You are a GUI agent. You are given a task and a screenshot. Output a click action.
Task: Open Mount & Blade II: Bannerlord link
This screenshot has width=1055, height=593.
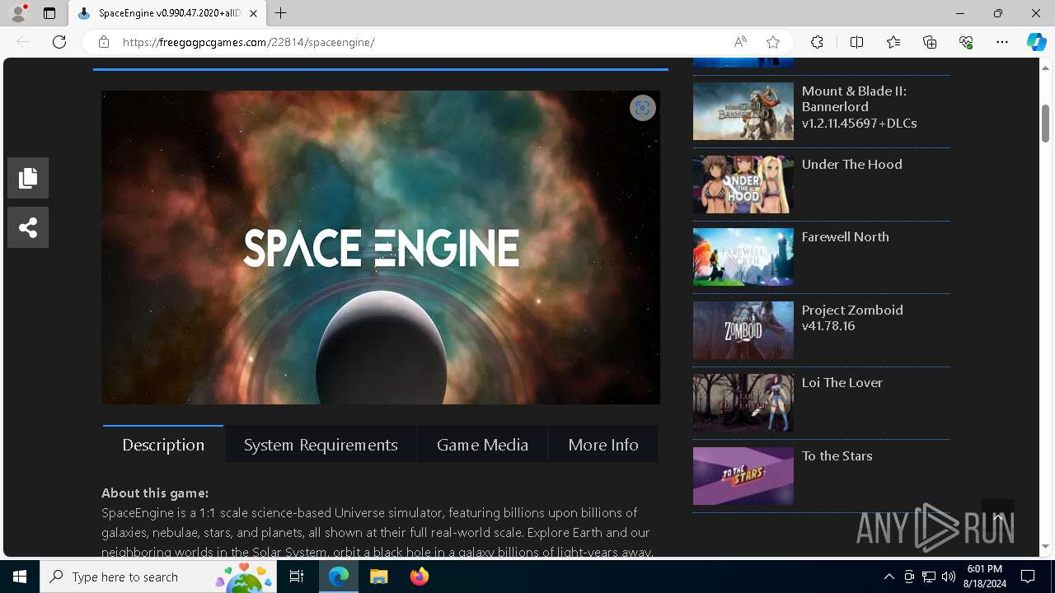(x=860, y=107)
